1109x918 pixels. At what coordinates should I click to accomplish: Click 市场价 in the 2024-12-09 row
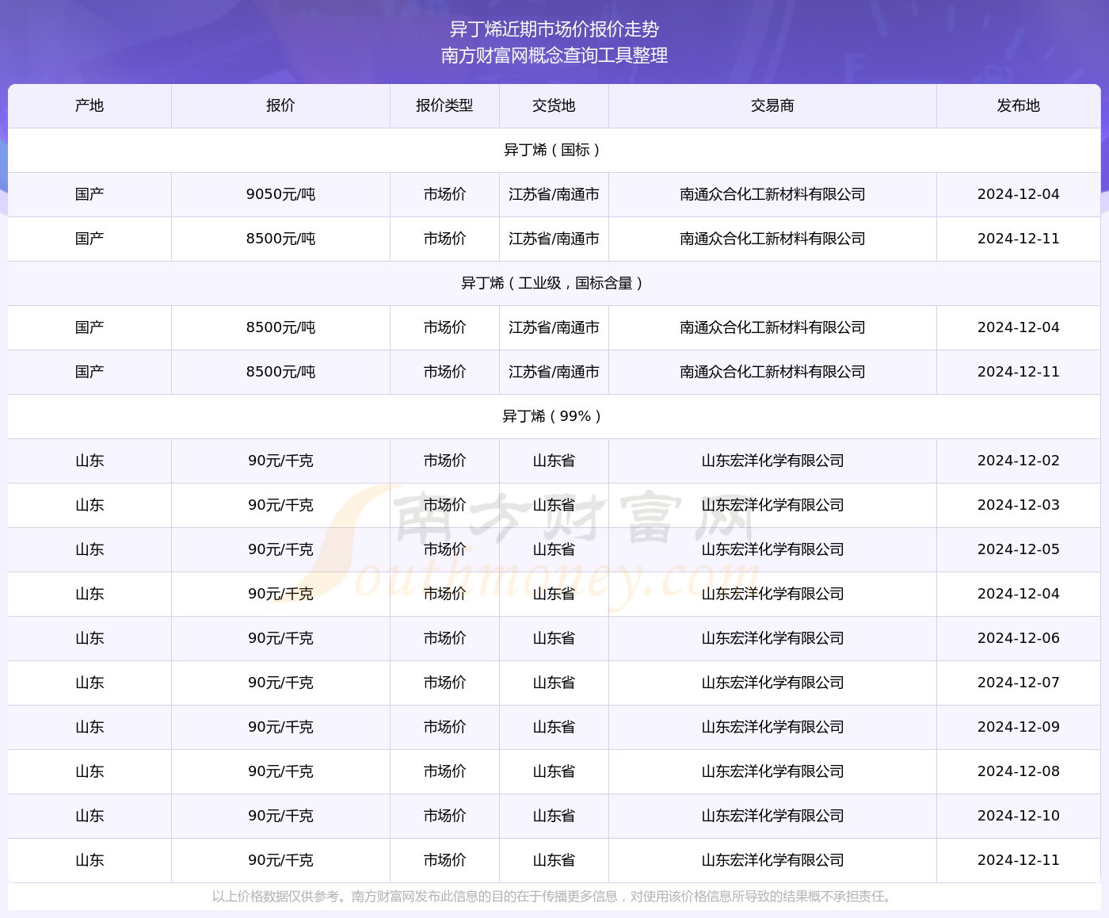[x=444, y=727]
